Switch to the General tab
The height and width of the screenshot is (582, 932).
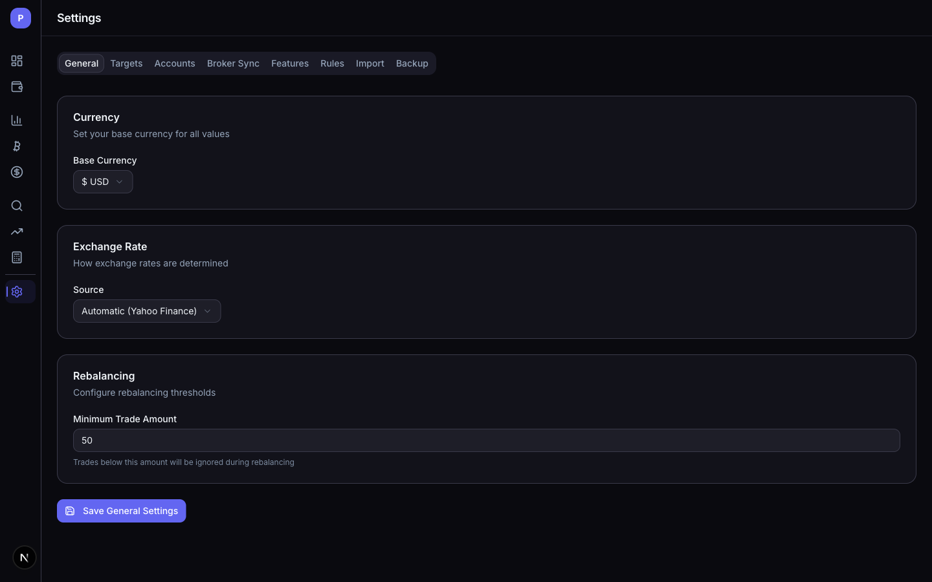coord(82,63)
